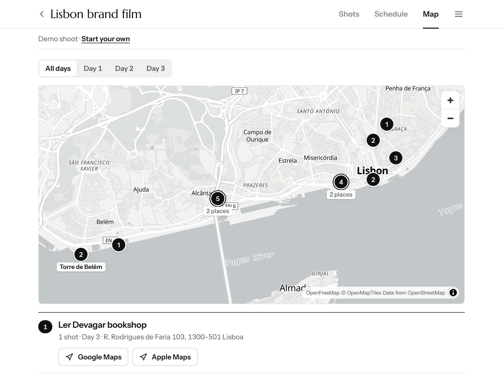
Task: Go back using the left chevron arrow
Action: point(42,14)
